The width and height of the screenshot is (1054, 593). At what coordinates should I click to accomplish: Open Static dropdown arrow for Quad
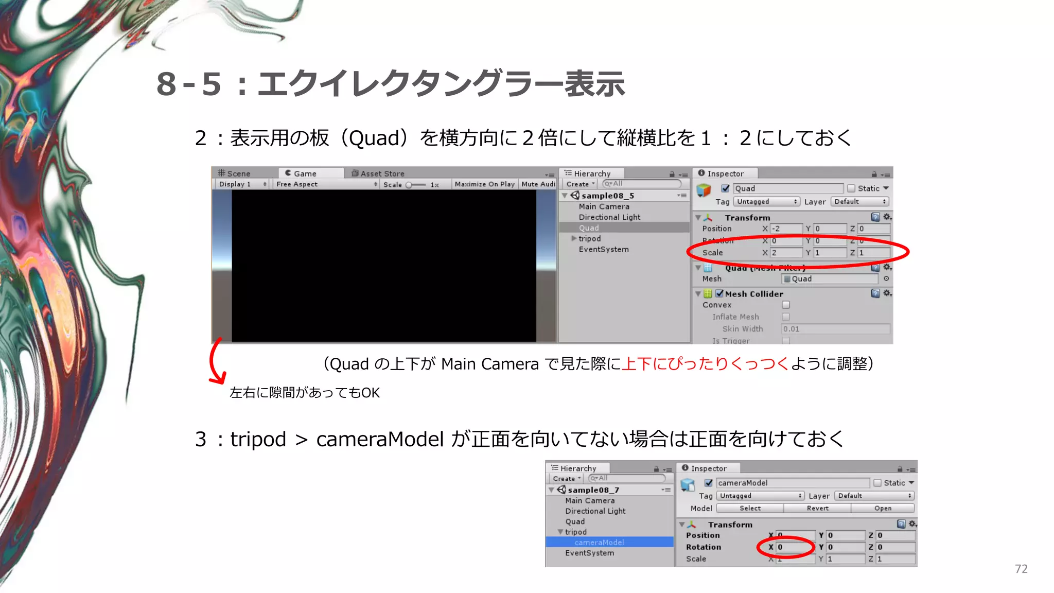point(886,188)
